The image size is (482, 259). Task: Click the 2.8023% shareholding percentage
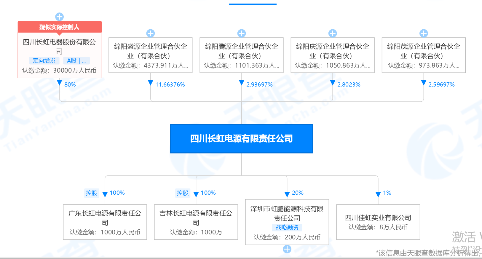point(349,84)
